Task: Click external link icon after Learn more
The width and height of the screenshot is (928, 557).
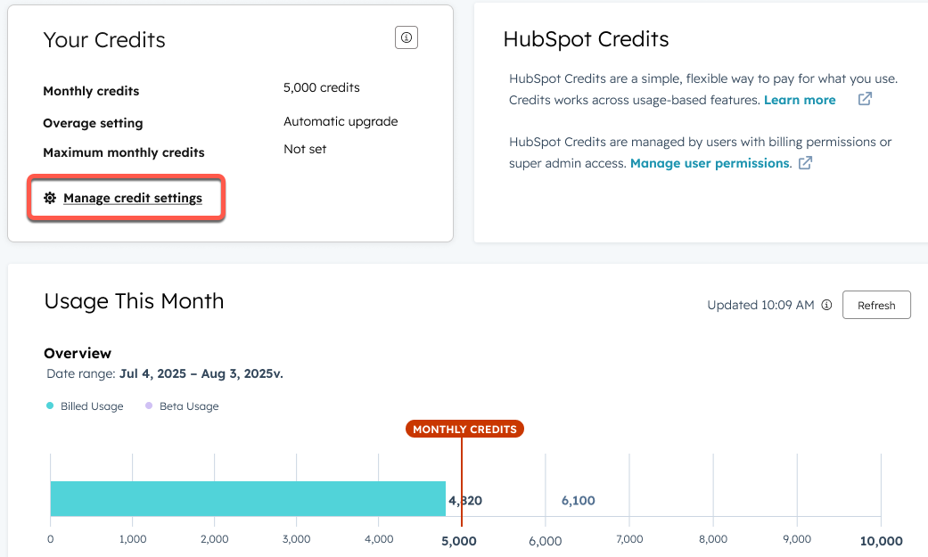Action: [x=865, y=99]
